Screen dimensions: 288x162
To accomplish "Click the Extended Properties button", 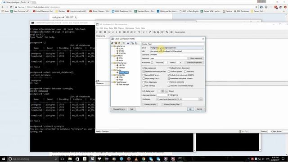I will pyautogui.click(x=194, y=63).
